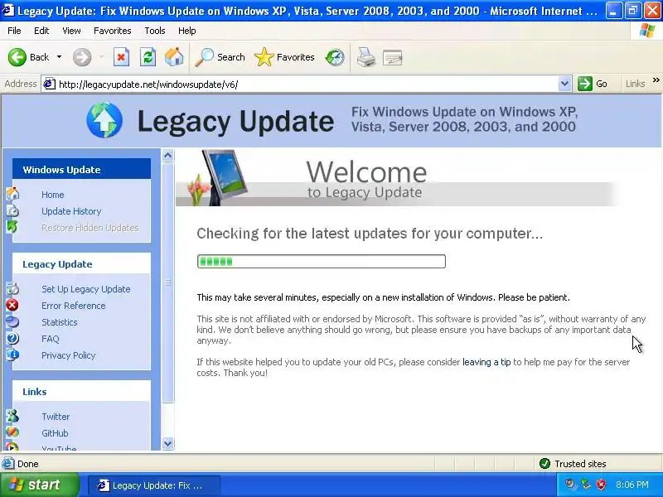
Task: Click the Windows Start button
Action: pos(40,485)
